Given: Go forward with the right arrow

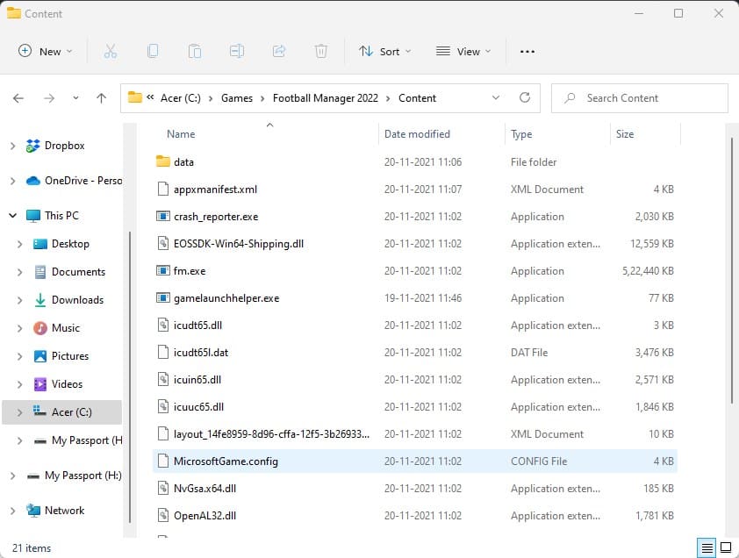Looking at the screenshot, I should pyautogui.click(x=49, y=98).
